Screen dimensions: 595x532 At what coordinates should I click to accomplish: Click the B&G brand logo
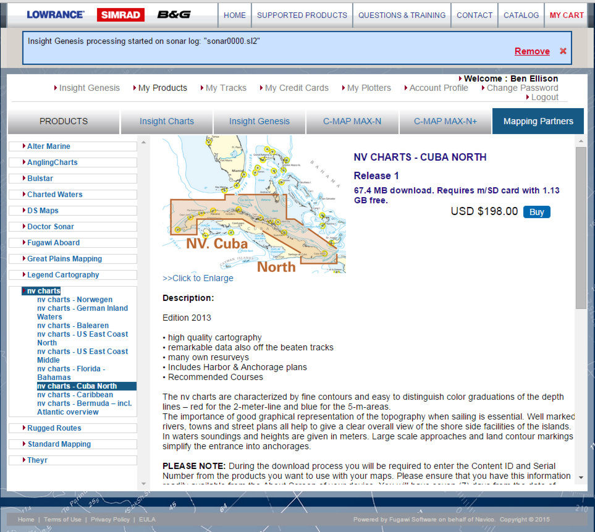174,15
